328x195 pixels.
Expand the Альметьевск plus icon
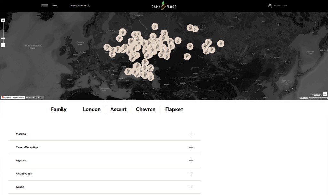(x=191, y=174)
